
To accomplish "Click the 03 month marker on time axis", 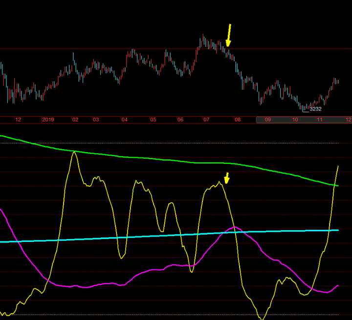I will tap(96, 120).
